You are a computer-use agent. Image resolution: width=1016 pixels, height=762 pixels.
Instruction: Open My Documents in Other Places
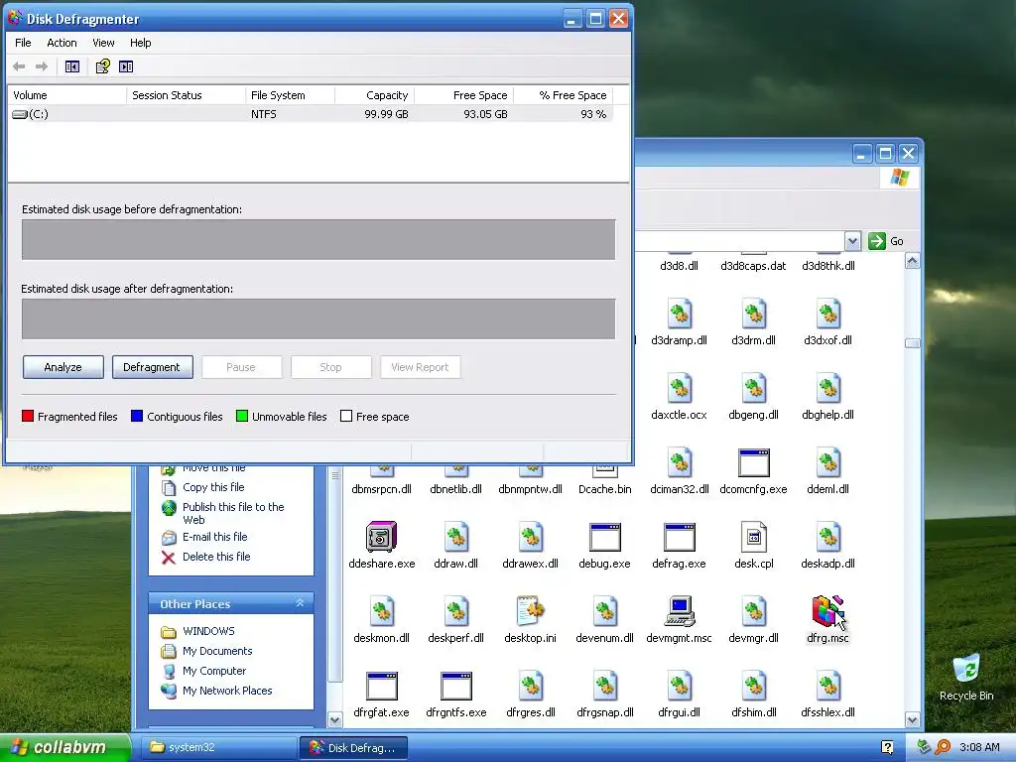(x=217, y=651)
